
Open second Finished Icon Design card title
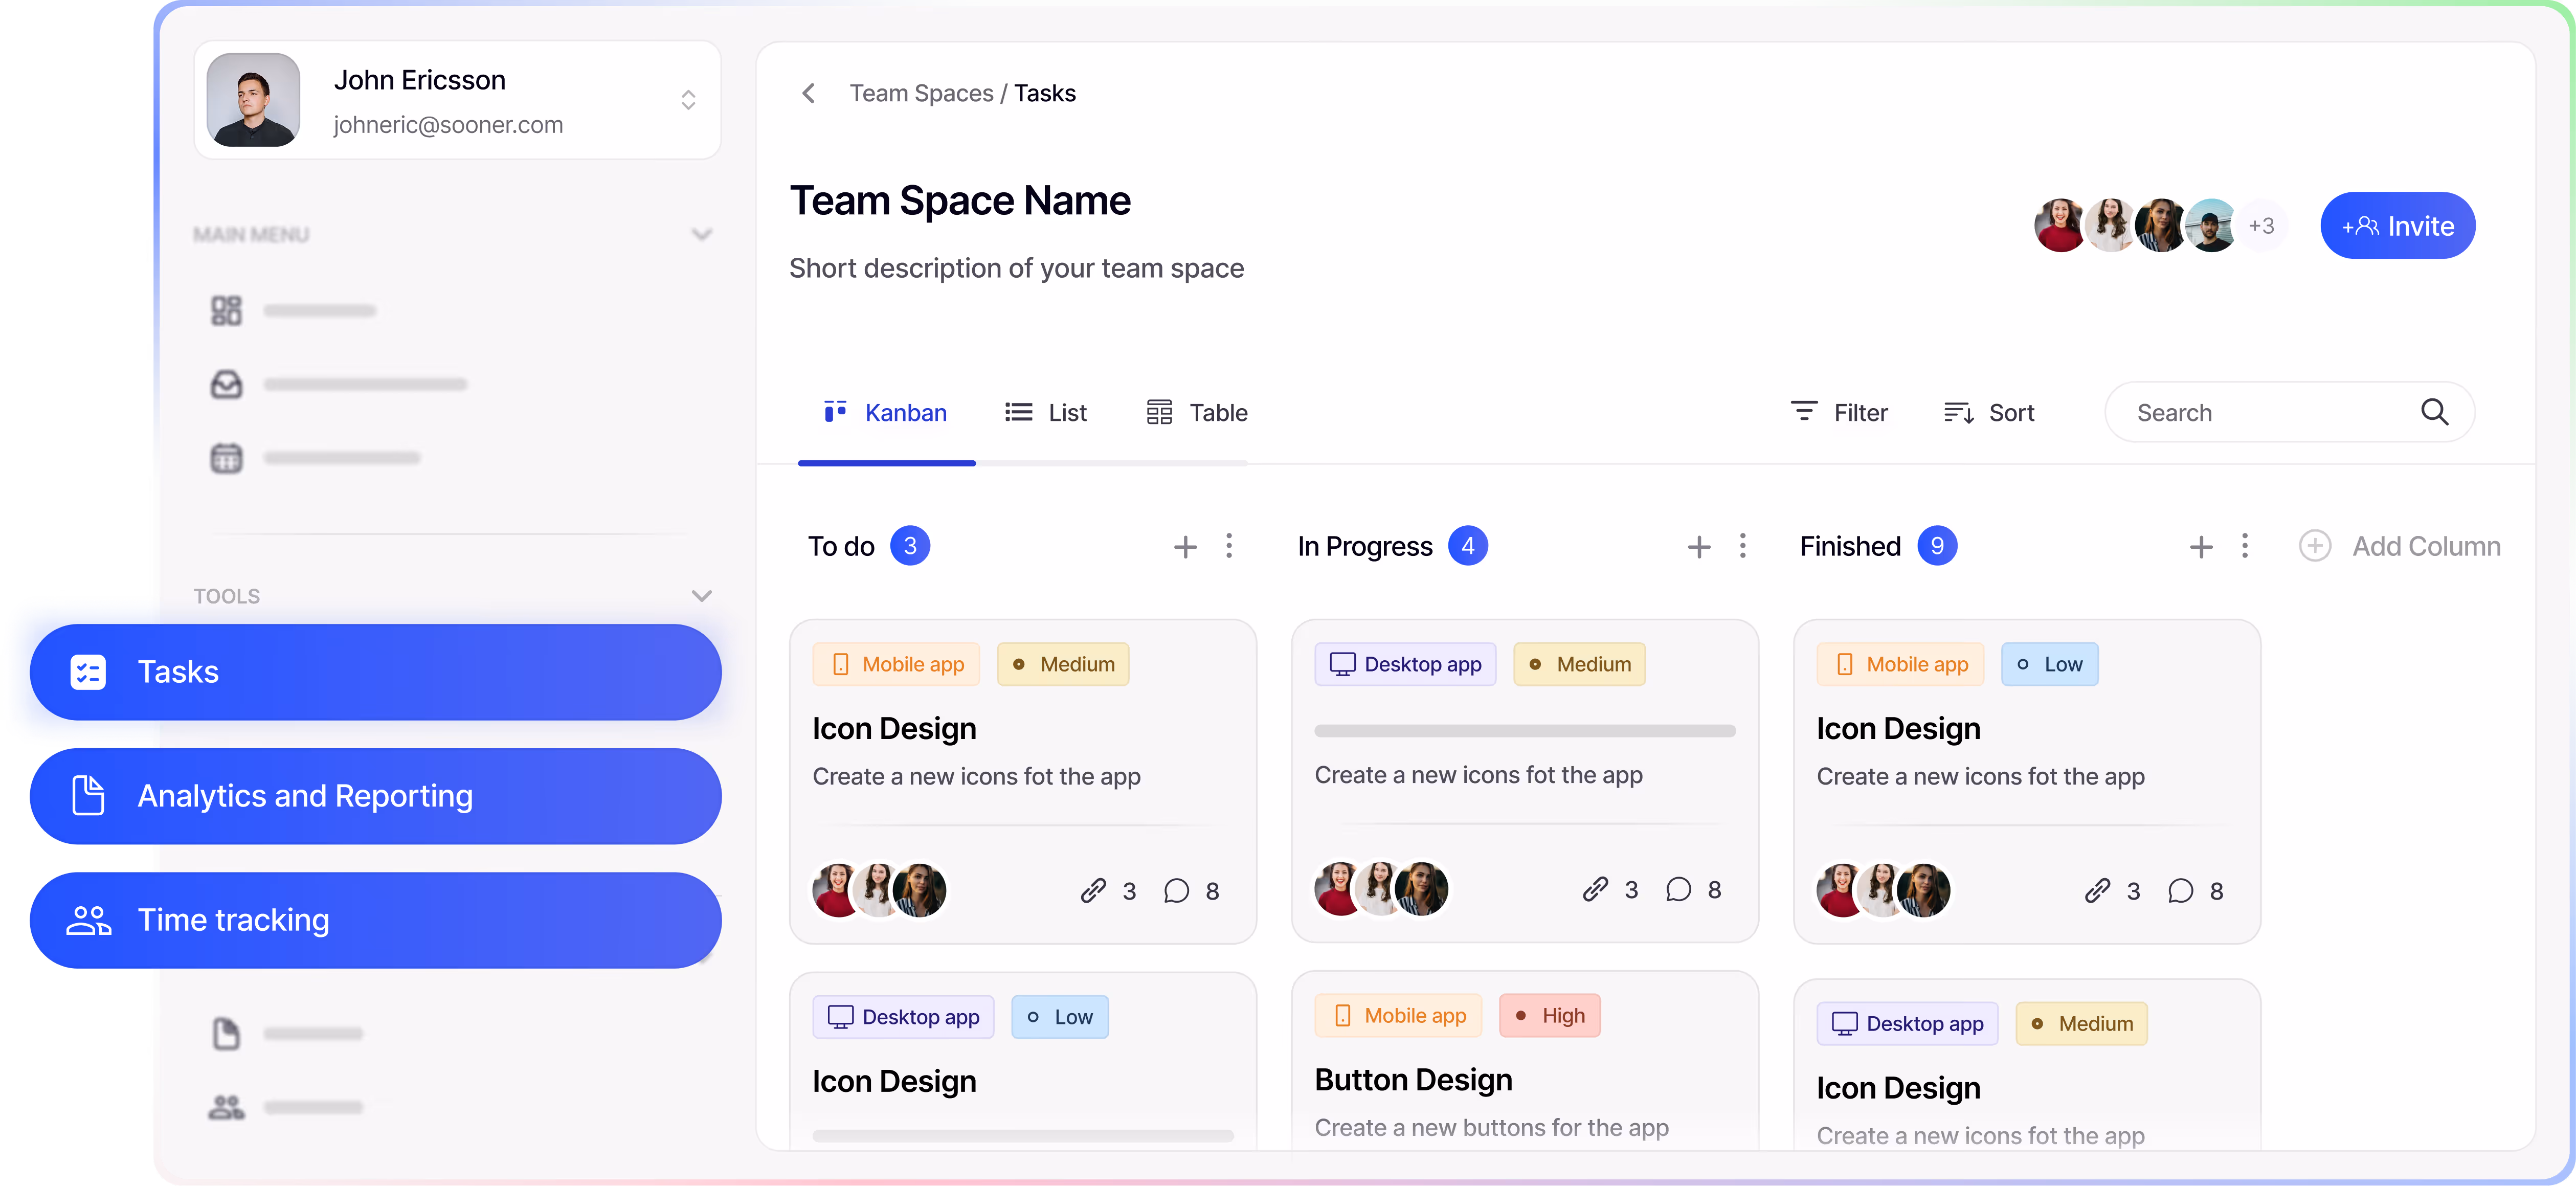(x=1898, y=1088)
